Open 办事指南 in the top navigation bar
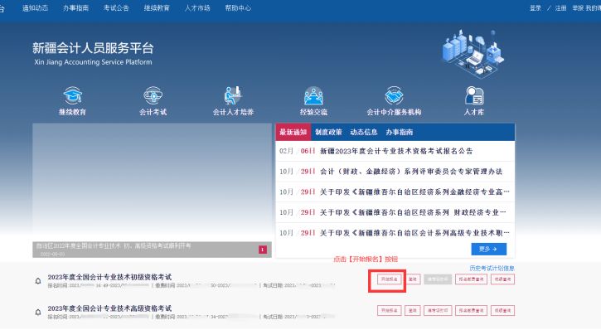Screen dimensions: 601x330 (75, 7)
